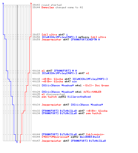Click [FRANKFURT] BiTcHkIlLeR at 40:33

click(59, 111)
